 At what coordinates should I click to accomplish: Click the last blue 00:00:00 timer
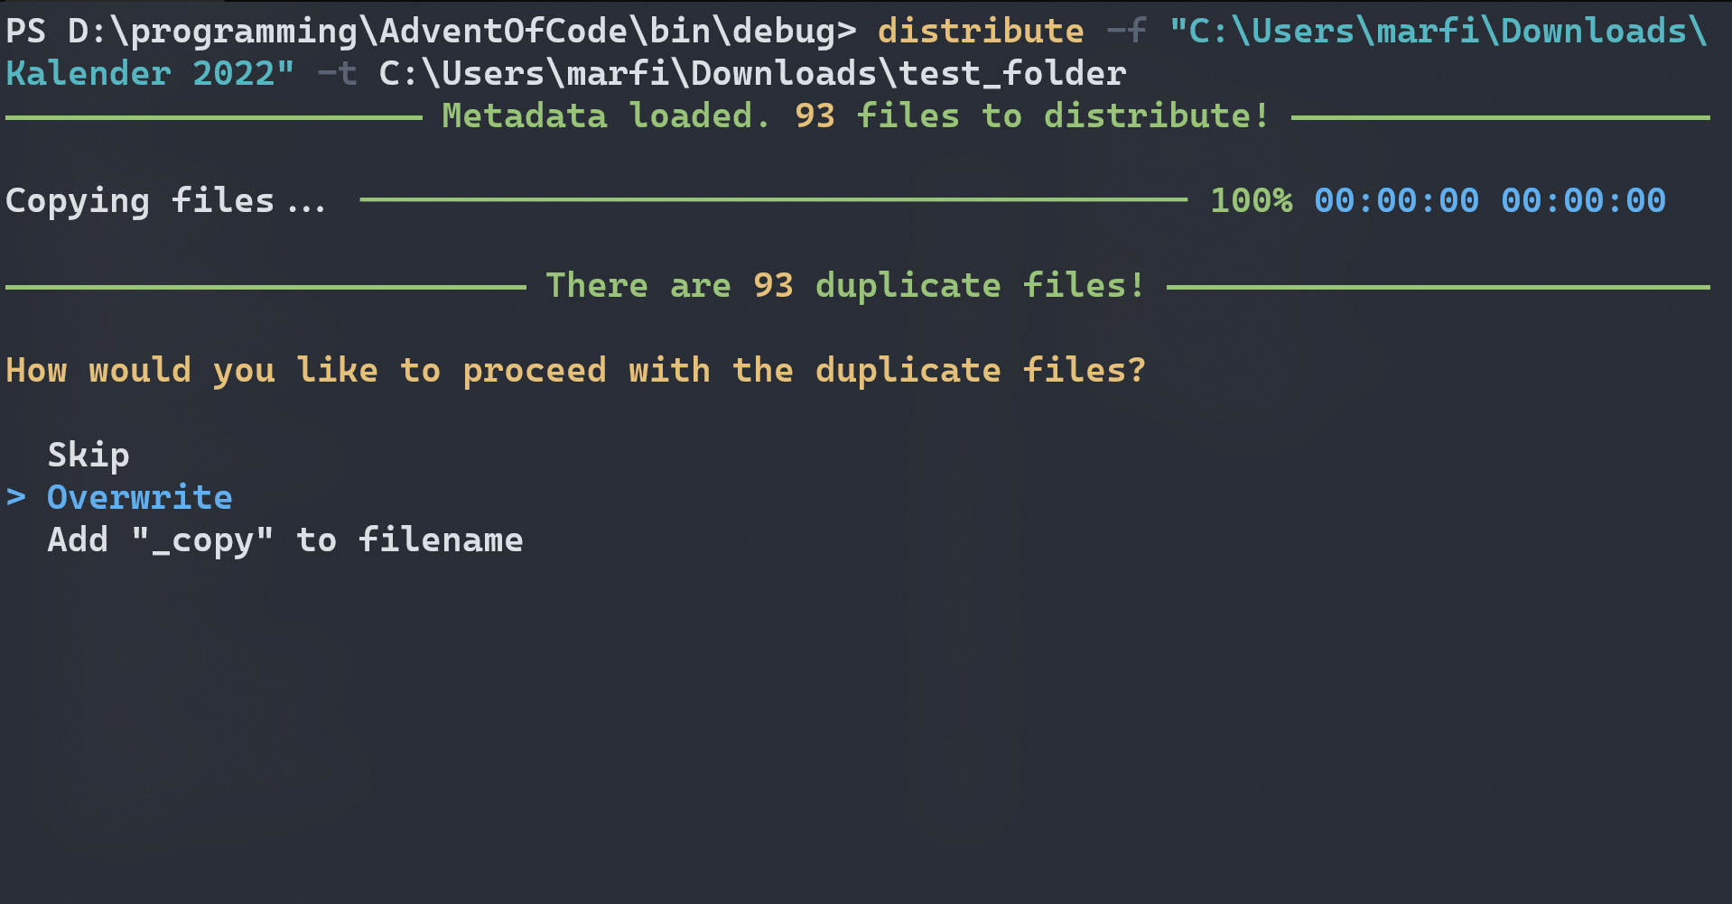pos(1583,200)
